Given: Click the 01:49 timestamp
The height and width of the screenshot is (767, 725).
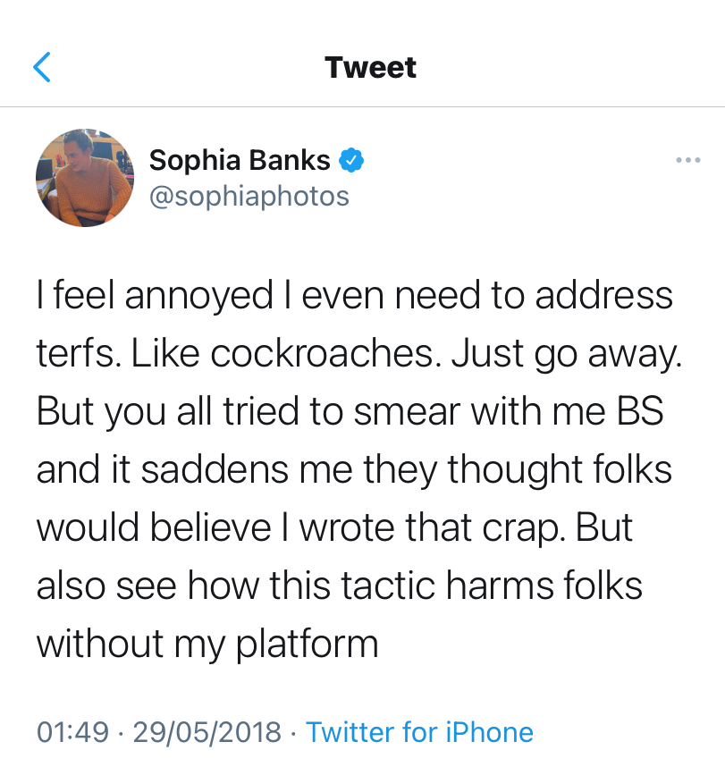Looking at the screenshot, I should click(72, 733).
